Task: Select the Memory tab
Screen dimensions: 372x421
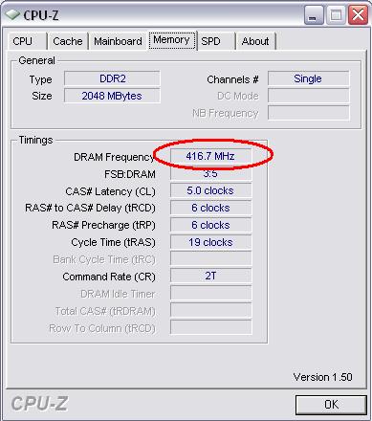Action: click(x=172, y=40)
